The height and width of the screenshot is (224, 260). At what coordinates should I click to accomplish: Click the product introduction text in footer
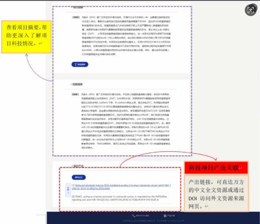coord(170,216)
